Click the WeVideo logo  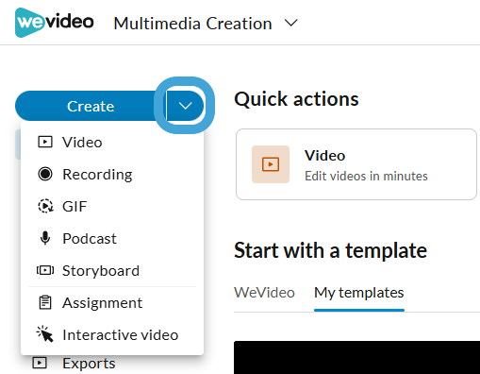(55, 23)
